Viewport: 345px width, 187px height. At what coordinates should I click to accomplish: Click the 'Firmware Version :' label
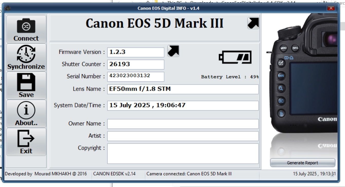(x=82, y=52)
